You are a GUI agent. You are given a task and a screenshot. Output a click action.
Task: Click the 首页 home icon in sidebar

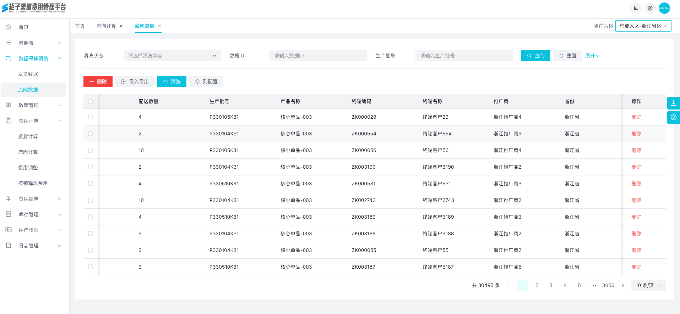pyautogui.click(x=9, y=27)
